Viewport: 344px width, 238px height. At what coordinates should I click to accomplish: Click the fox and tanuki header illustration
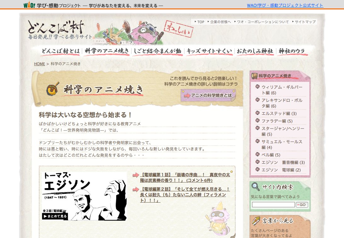[129, 32]
